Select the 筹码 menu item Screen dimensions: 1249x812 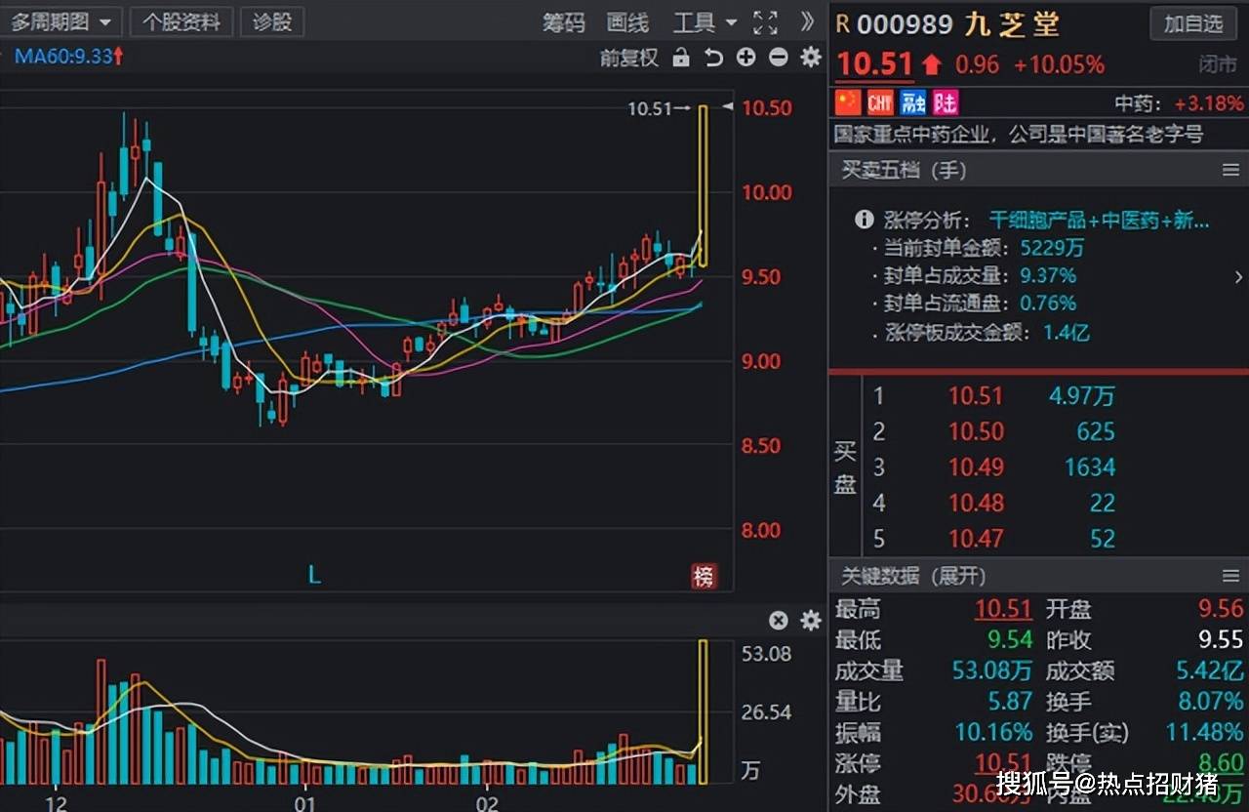[x=563, y=22]
